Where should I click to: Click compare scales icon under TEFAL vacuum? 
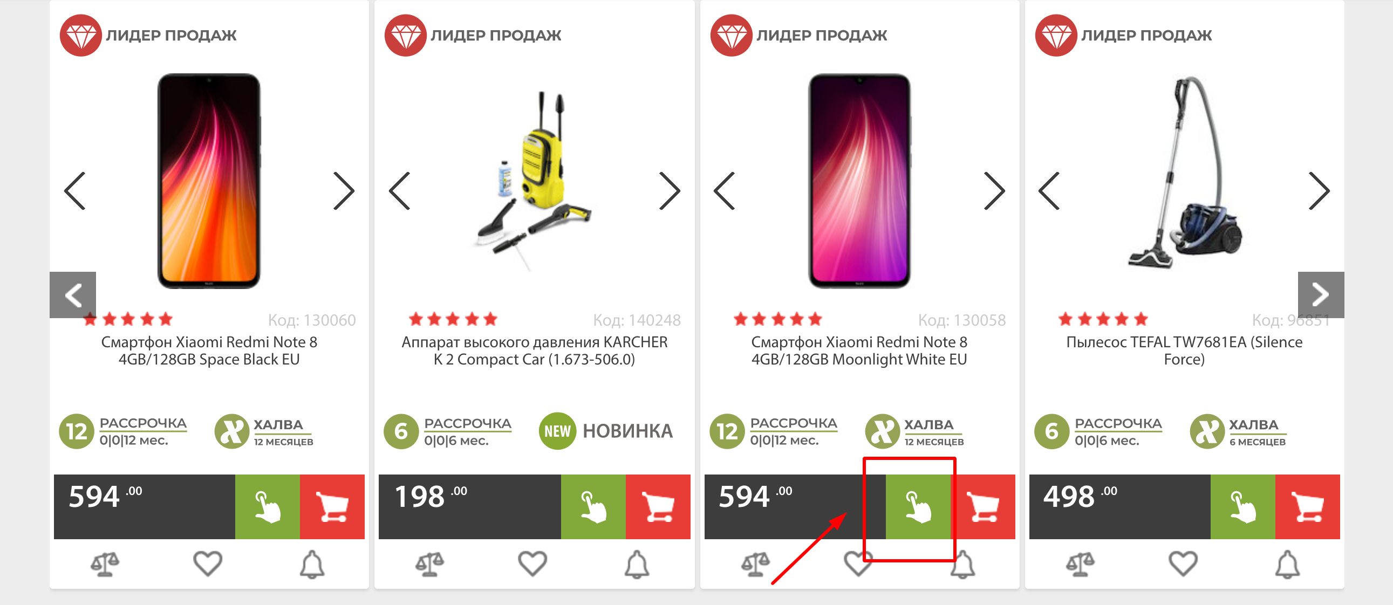click(x=1080, y=564)
